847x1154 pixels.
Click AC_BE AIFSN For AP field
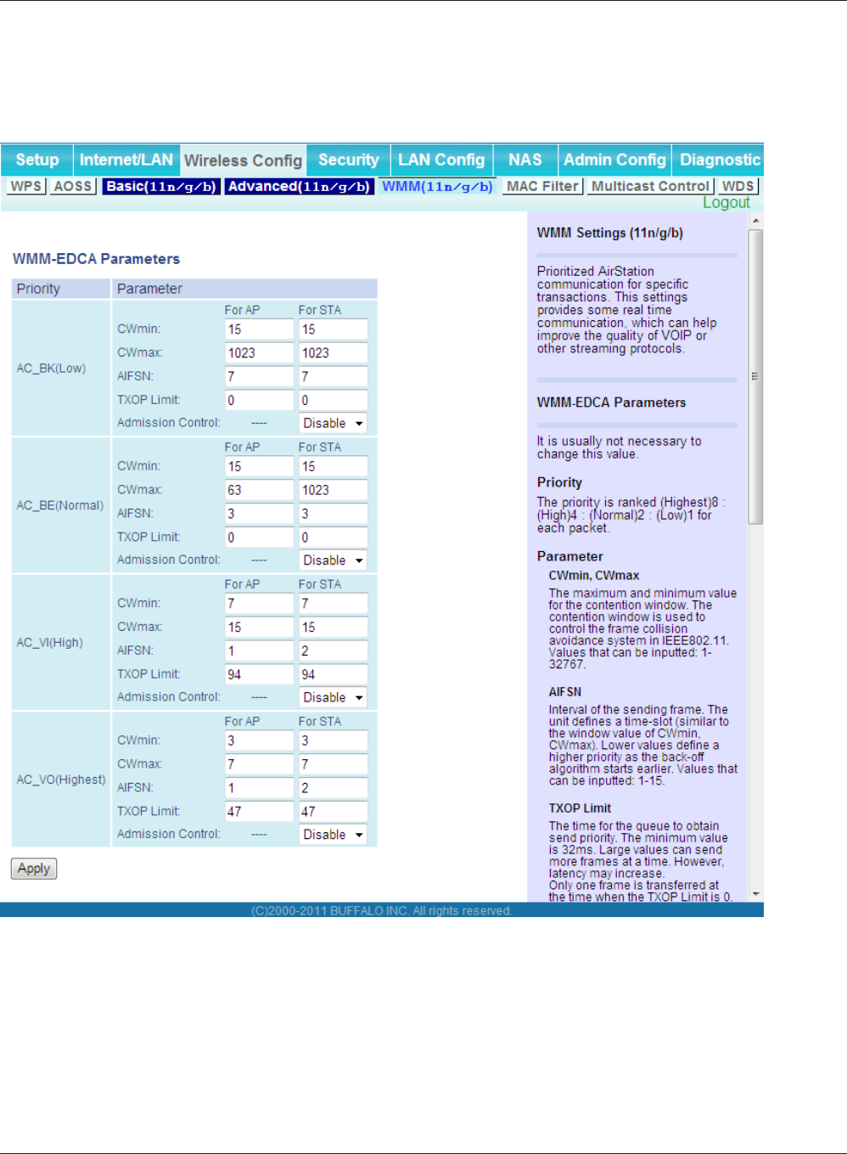click(259, 514)
